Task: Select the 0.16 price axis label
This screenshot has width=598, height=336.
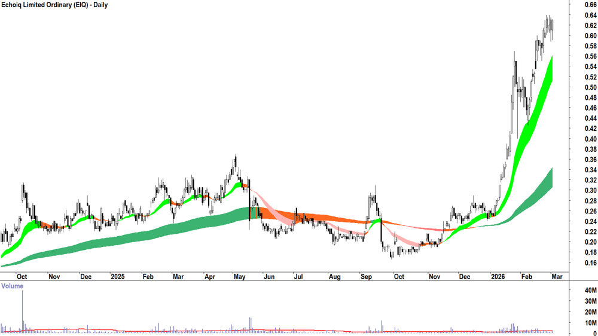Action: 591,263
